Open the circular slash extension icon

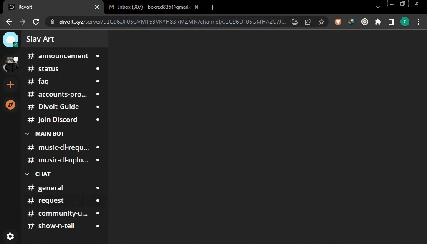(x=365, y=22)
